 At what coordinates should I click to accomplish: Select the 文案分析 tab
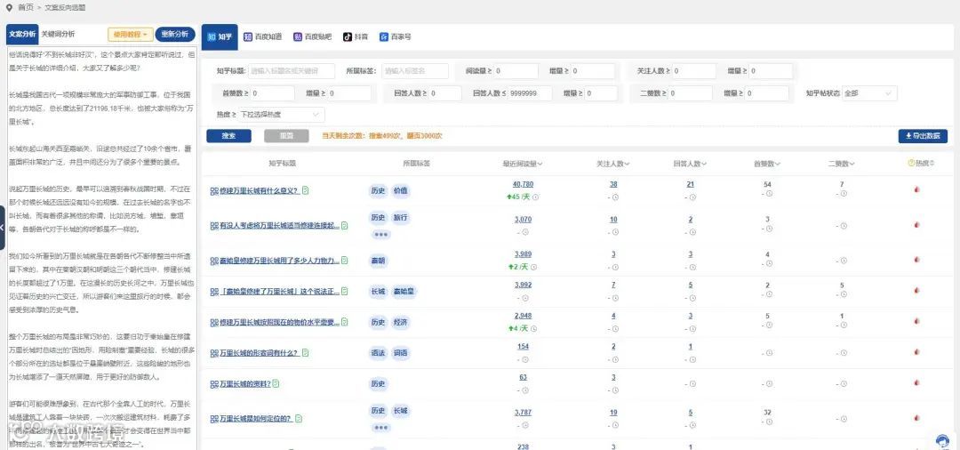point(22,35)
